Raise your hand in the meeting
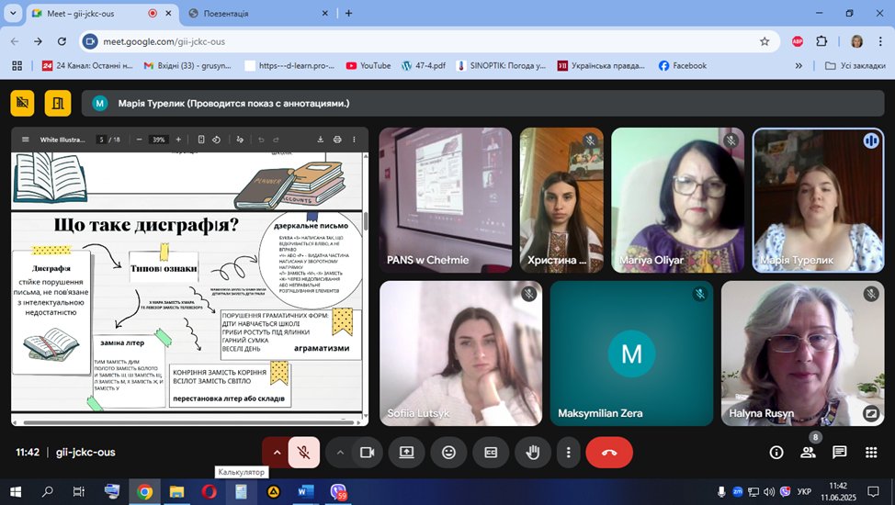Viewport: 895px width, 505px height. 531,452
